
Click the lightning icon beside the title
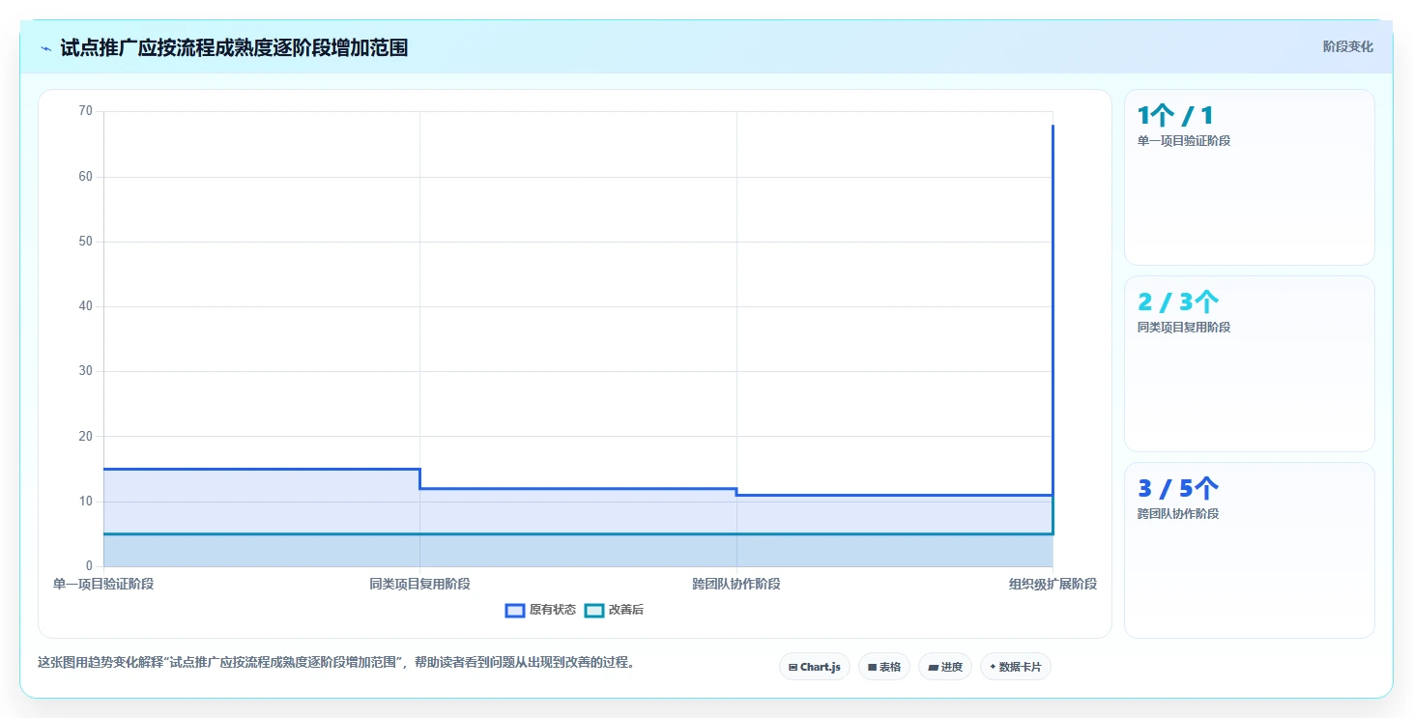[x=45, y=48]
